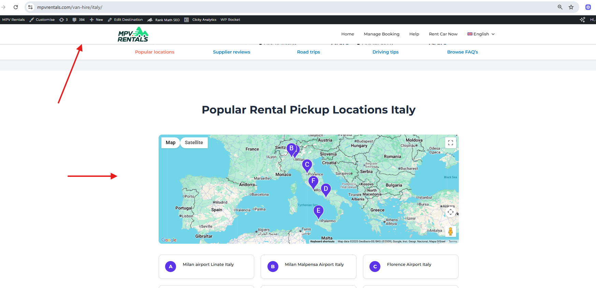Reload the page with refresh icon

point(16,7)
